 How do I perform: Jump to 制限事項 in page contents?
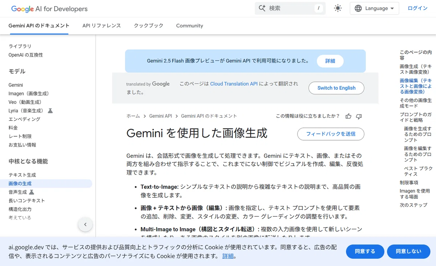409,182
